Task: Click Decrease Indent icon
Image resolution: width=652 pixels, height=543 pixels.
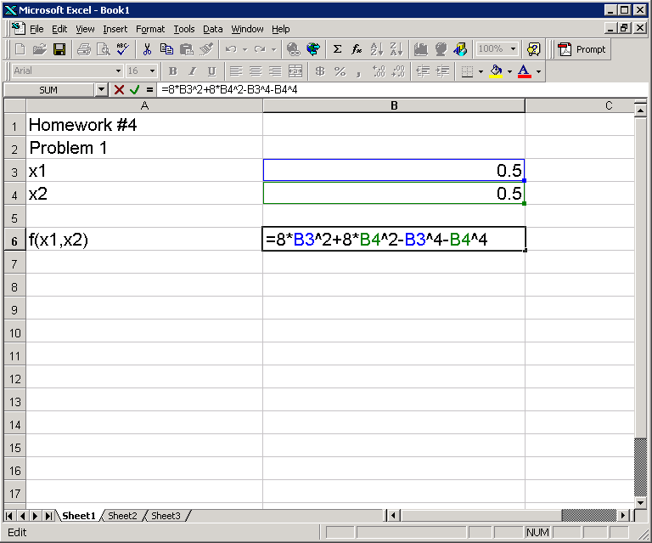Action: click(423, 71)
